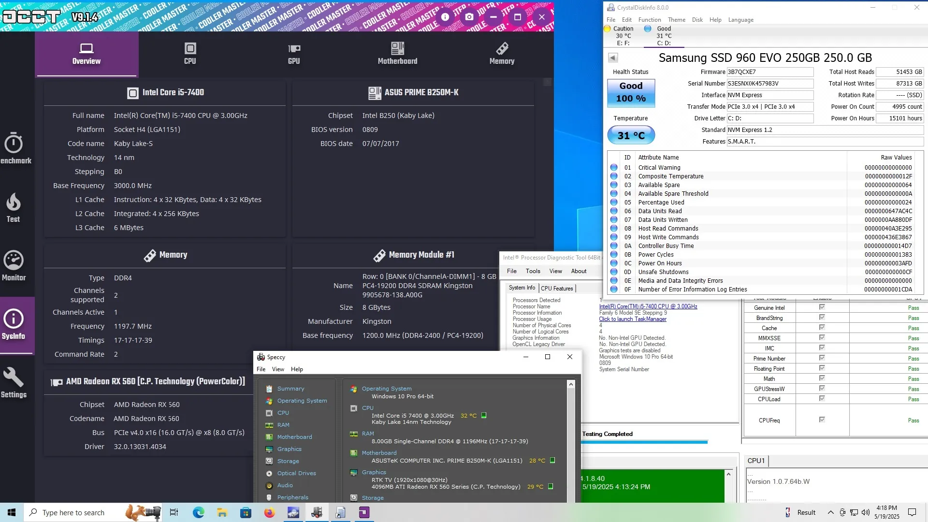Toggle the CPUFreq test checkbox

click(x=822, y=420)
